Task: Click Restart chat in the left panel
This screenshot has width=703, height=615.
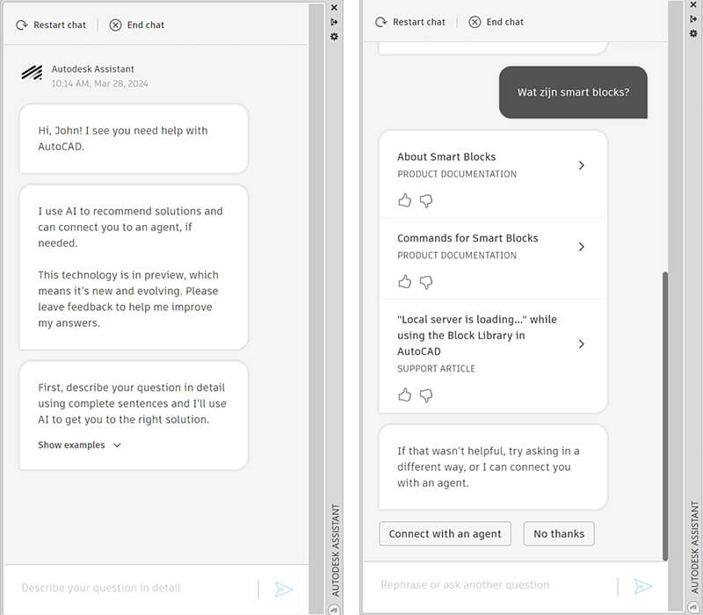Action: point(51,25)
